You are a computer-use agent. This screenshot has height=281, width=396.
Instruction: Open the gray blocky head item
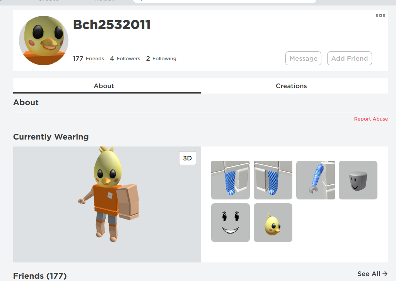point(358,180)
